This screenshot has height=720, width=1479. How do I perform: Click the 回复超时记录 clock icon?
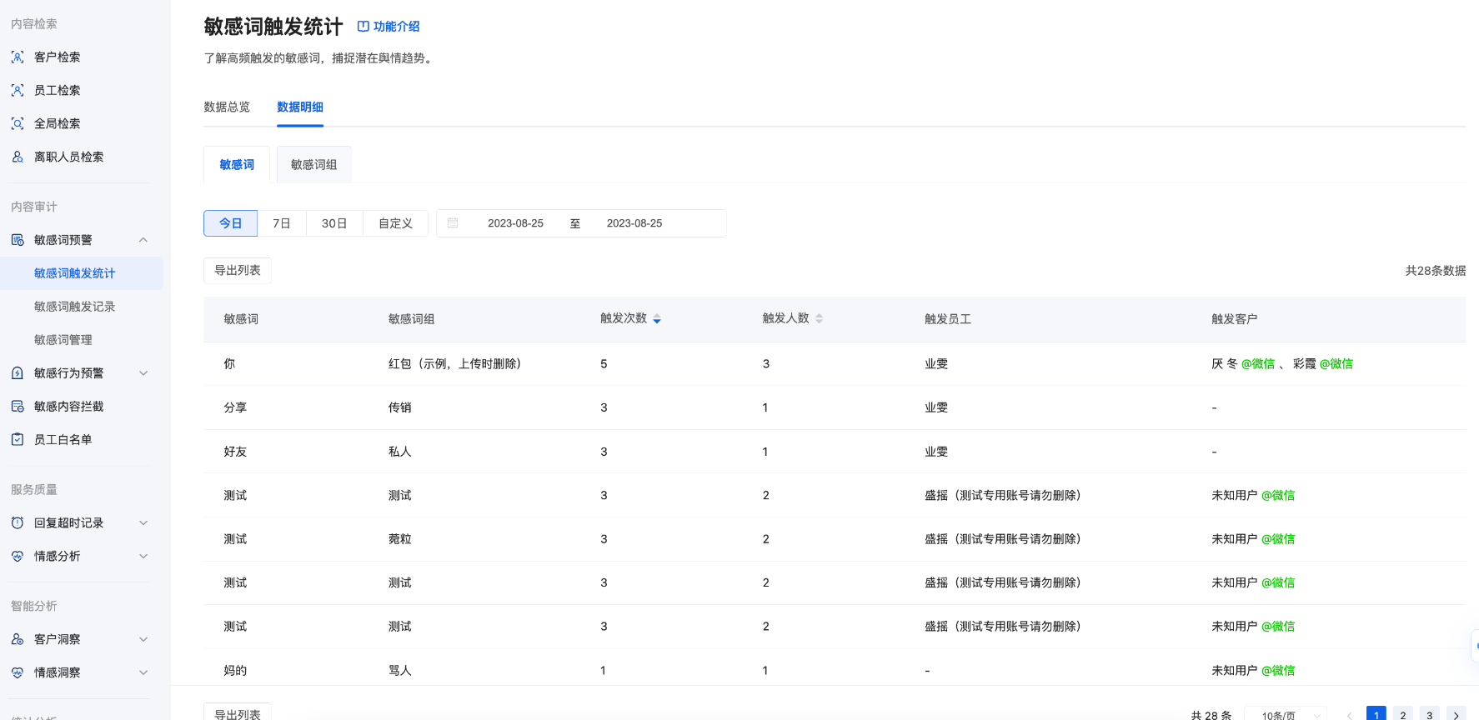pyautogui.click(x=18, y=522)
